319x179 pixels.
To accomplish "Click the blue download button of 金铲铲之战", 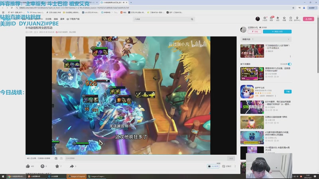I will pos(287,91).
